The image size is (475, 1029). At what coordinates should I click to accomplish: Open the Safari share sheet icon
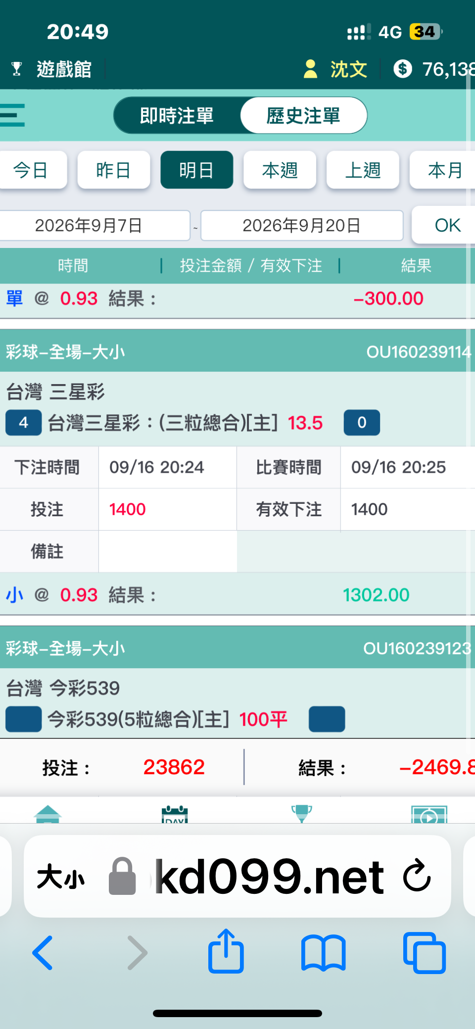click(x=226, y=951)
